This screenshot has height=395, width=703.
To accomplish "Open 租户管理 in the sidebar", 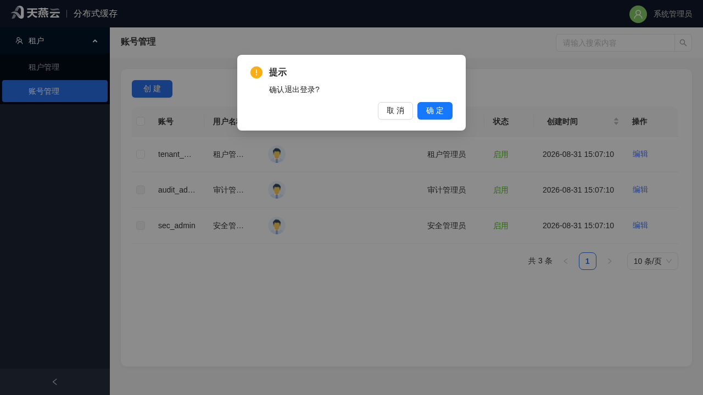I will point(55,67).
